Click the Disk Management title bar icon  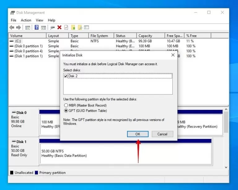point(13,13)
